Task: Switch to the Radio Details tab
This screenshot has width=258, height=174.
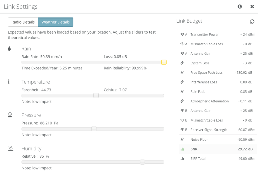Action: pyautogui.click(x=23, y=22)
